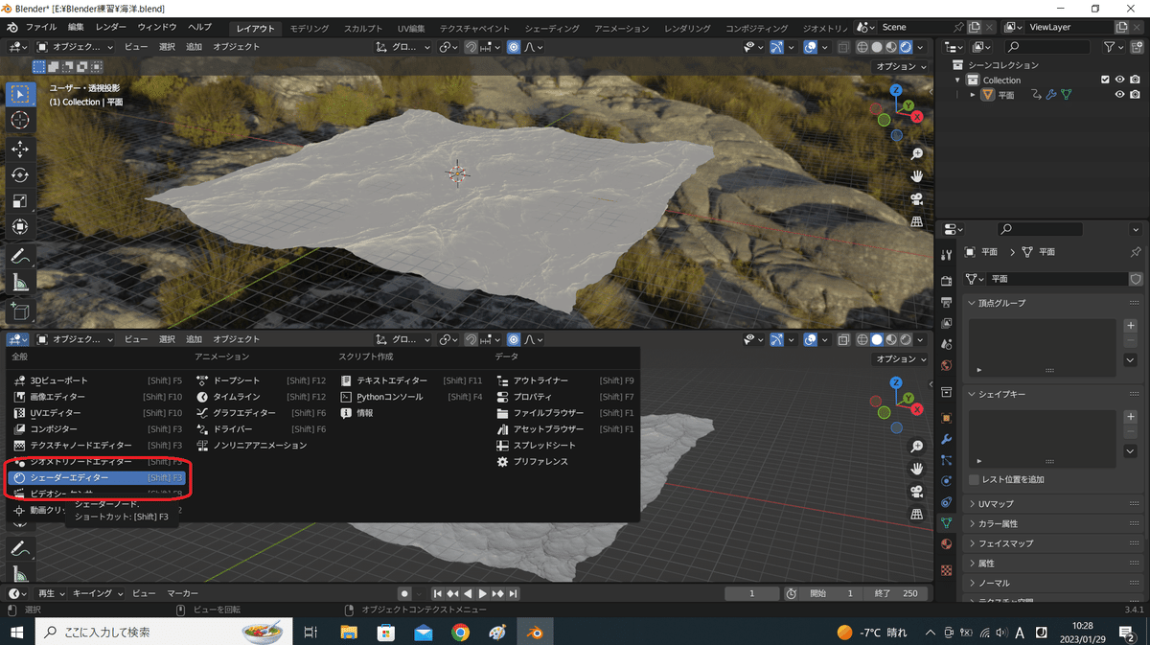Image resolution: width=1150 pixels, height=645 pixels.
Task: Open the Object Data properties green triangle tab
Action: click(947, 523)
